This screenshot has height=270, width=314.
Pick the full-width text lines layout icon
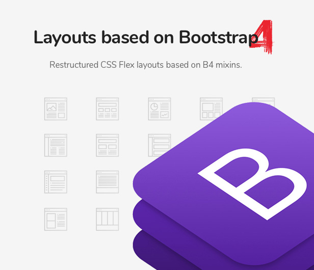pyautogui.click(x=108, y=182)
